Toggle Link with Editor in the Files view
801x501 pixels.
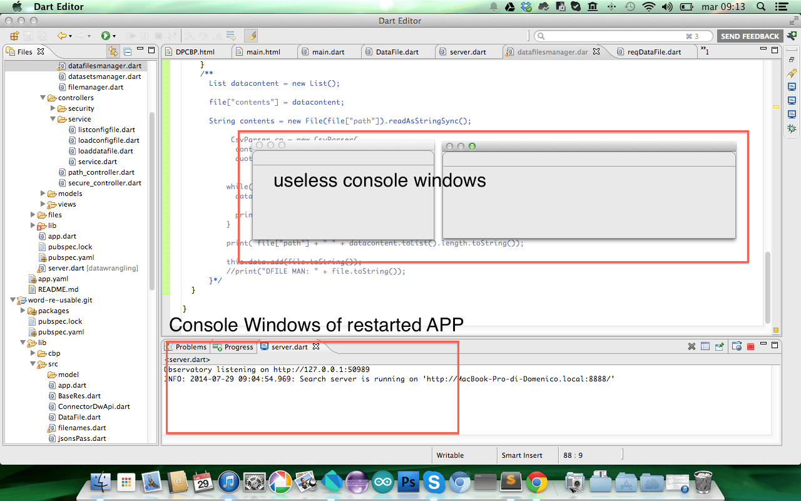pyautogui.click(x=113, y=51)
